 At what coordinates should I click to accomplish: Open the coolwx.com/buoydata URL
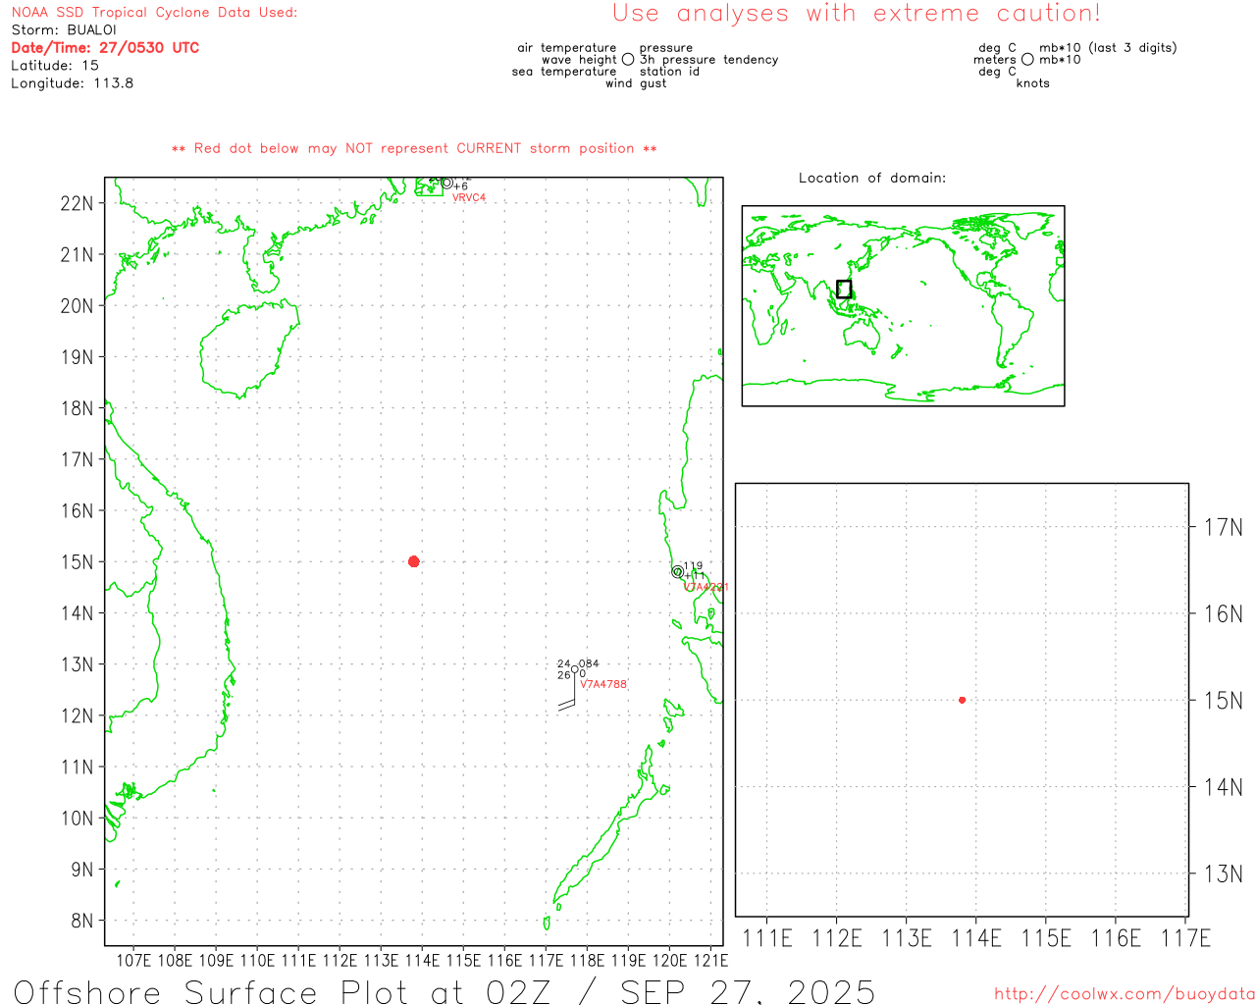click(x=1125, y=994)
